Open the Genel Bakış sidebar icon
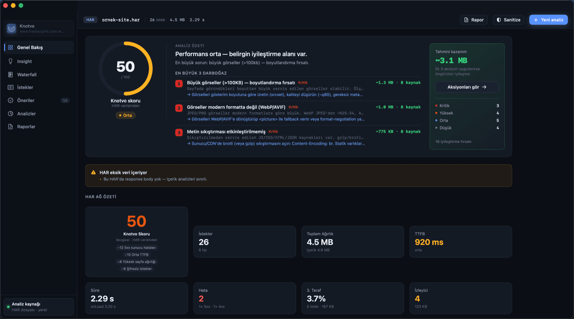This screenshot has width=574, height=319. pos(10,47)
